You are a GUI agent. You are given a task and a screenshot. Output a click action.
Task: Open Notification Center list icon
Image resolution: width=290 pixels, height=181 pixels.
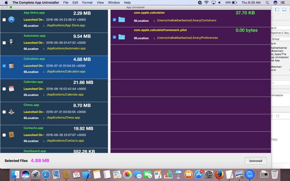pos(283,3)
